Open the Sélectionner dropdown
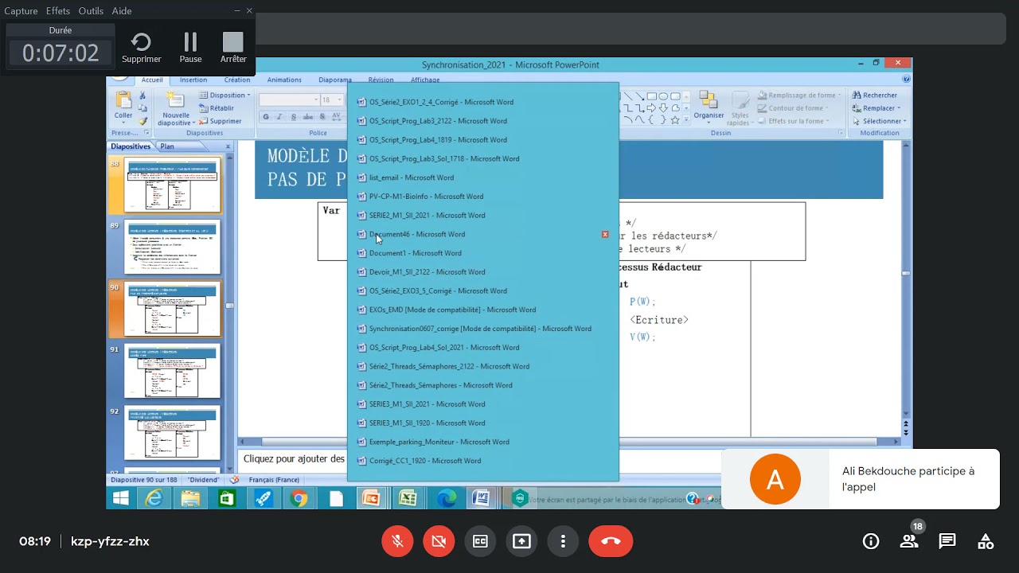Image resolution: width=1019 pixels, height=573 pixels. (x=878, y=121)
